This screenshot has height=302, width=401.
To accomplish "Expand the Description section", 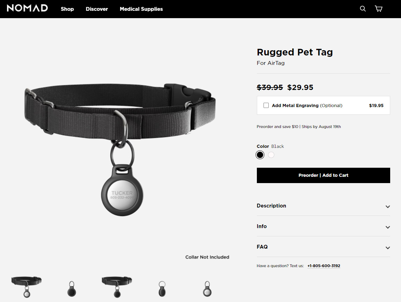I will click(323, 206).
